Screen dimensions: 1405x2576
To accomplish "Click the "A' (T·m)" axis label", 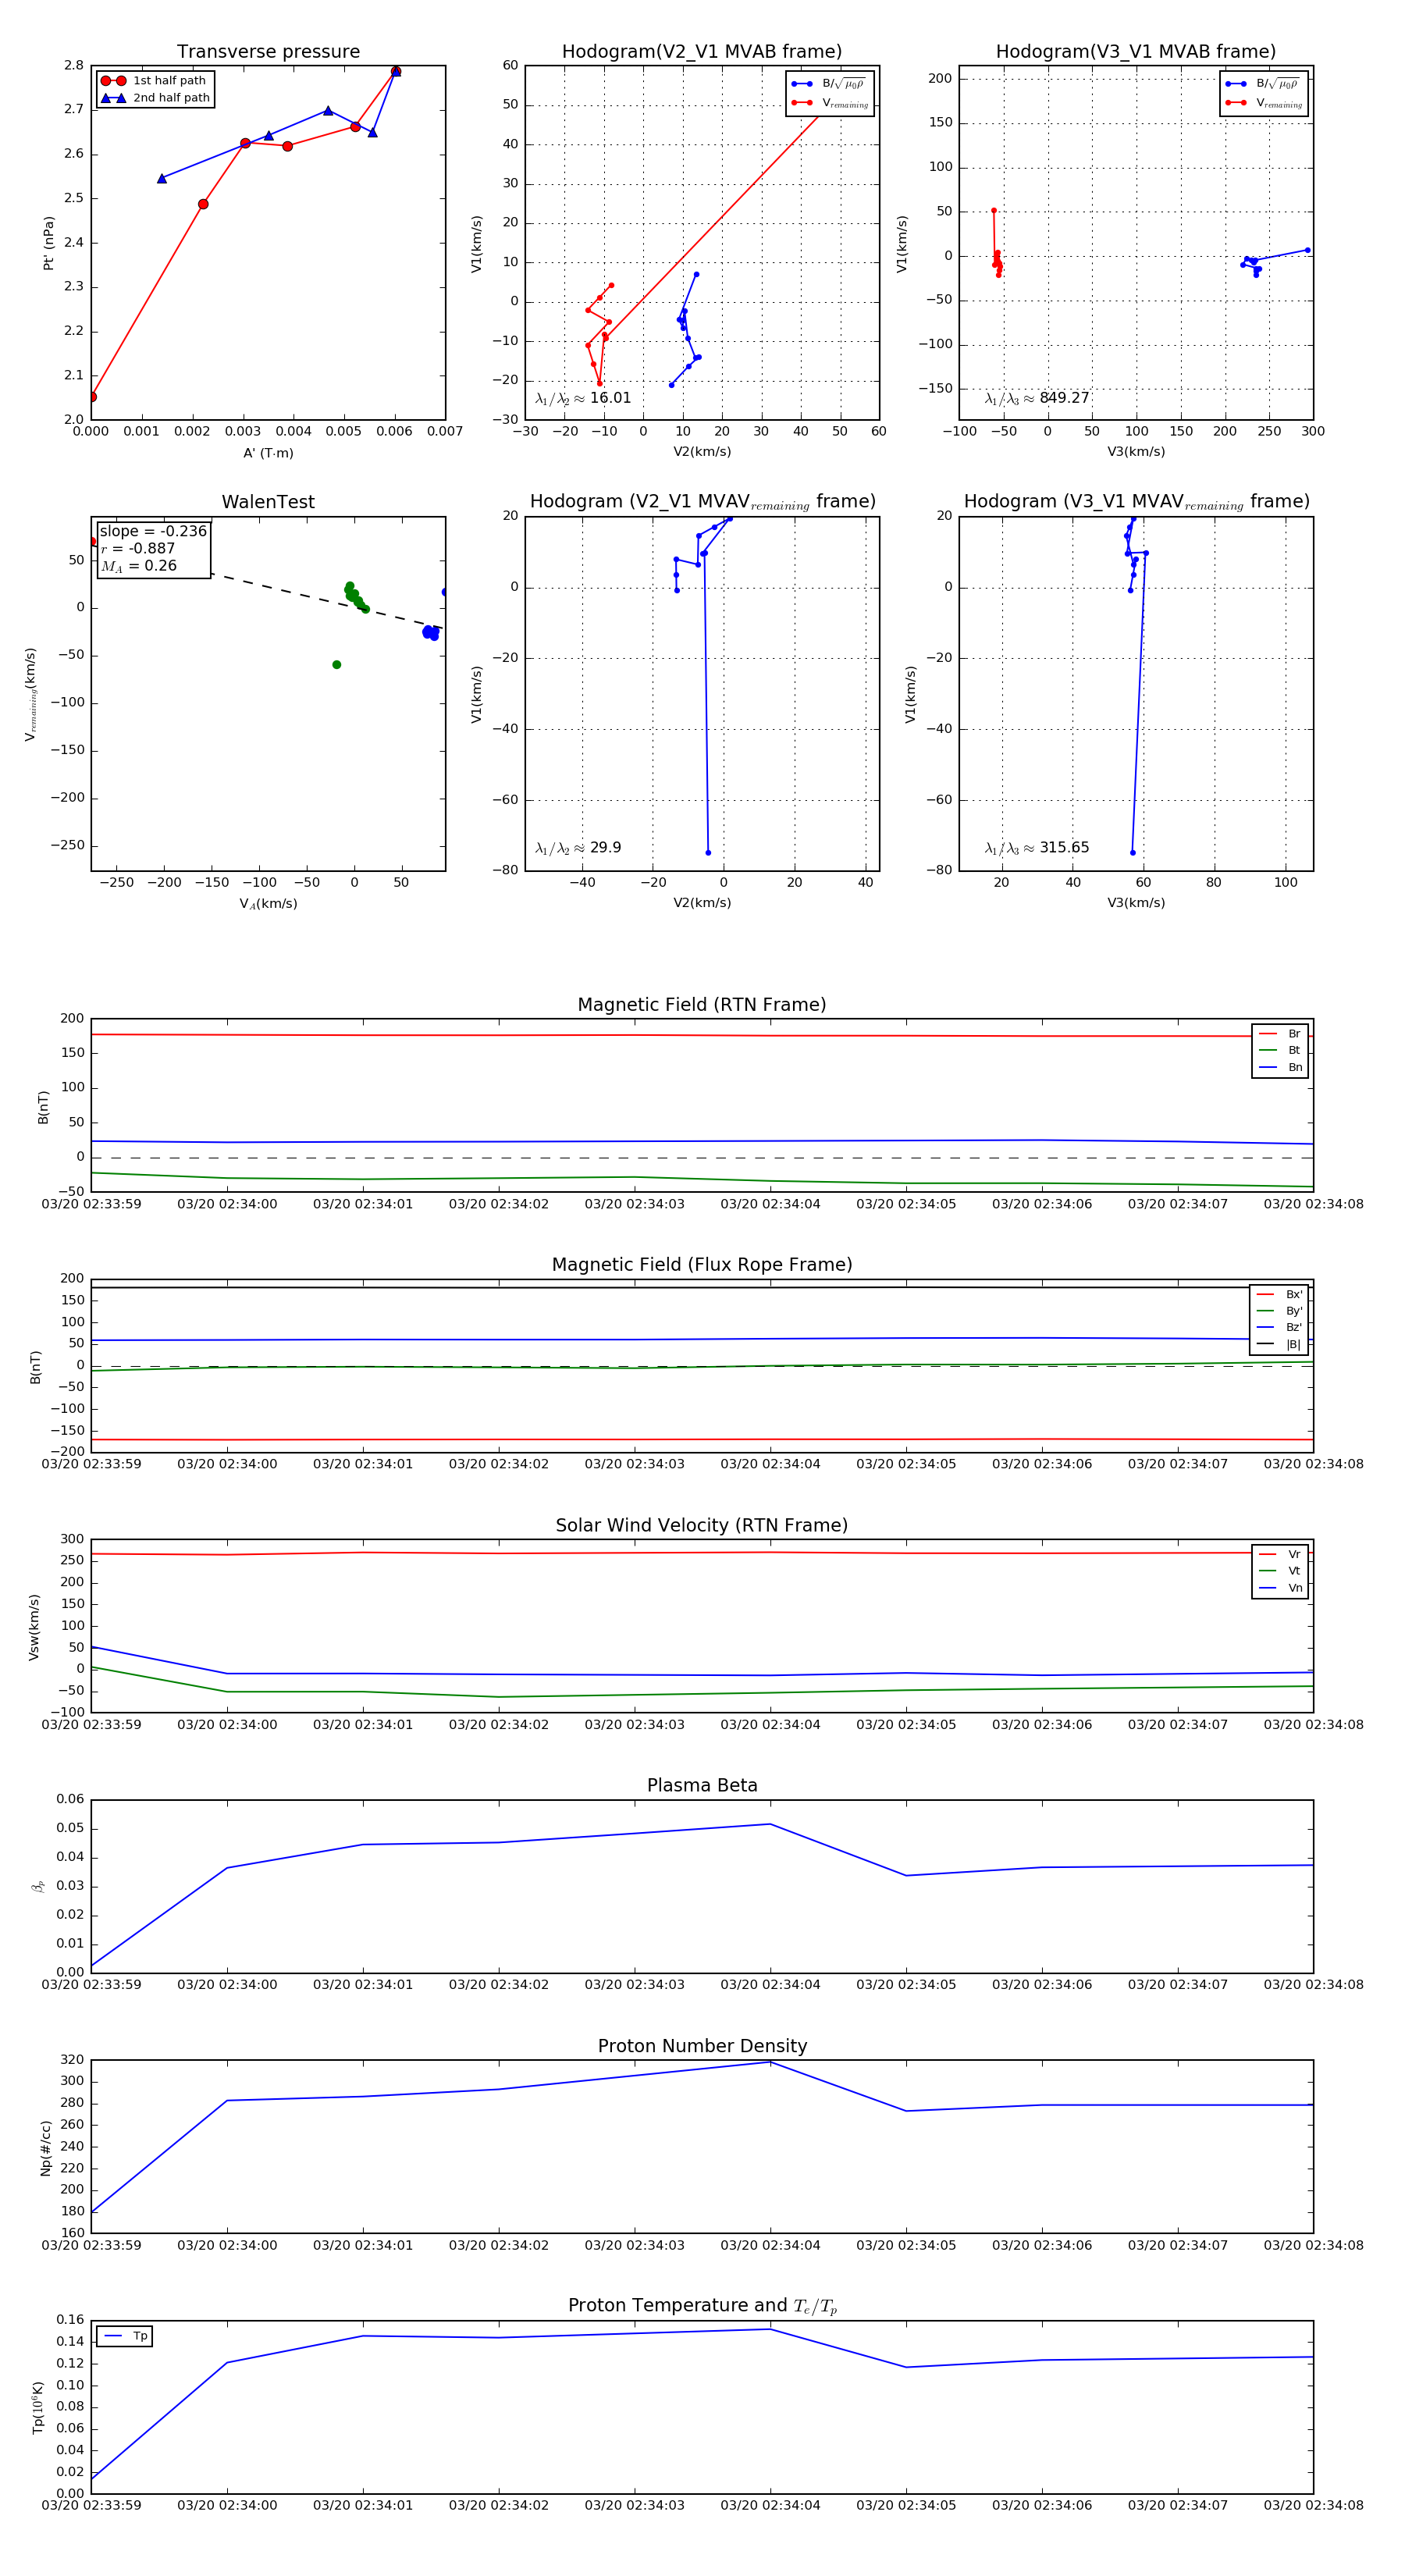I will point(268,453).
